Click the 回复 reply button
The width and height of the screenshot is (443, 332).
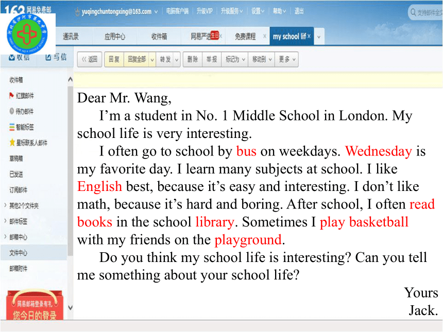coord(114,59)
